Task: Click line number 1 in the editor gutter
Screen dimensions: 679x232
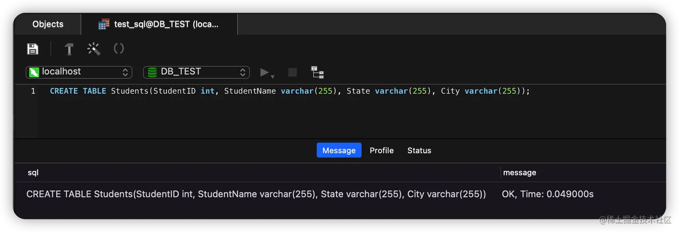Action: (x=33, y=91)
